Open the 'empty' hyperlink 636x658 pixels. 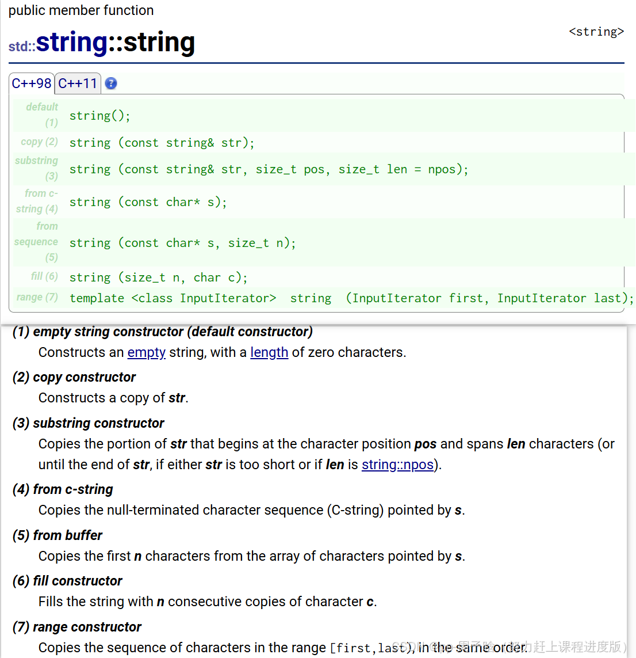(x=146, y=352)
